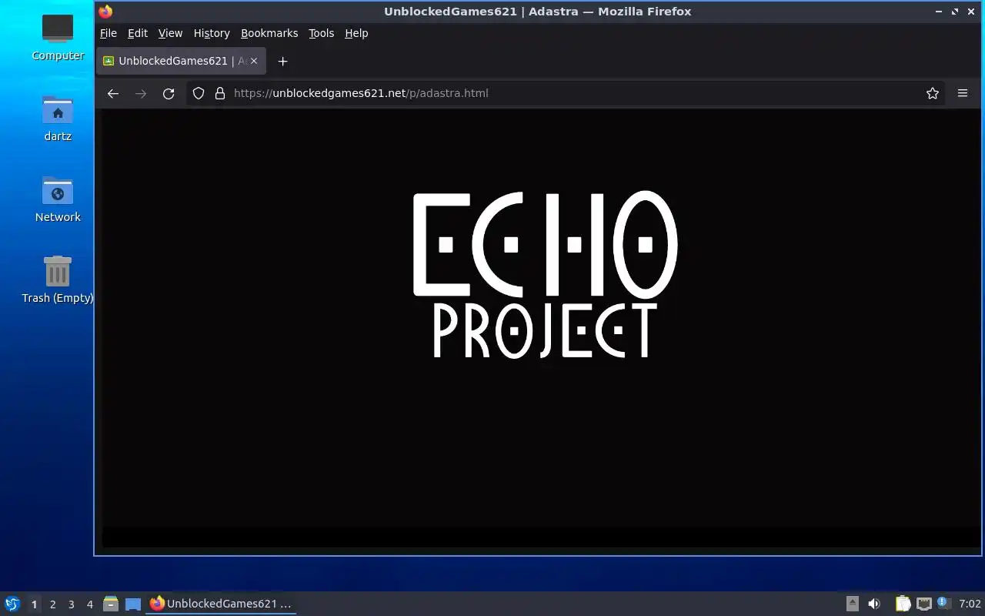
Task: Click the show desktop panel icon
Action: tap(133, 604)
